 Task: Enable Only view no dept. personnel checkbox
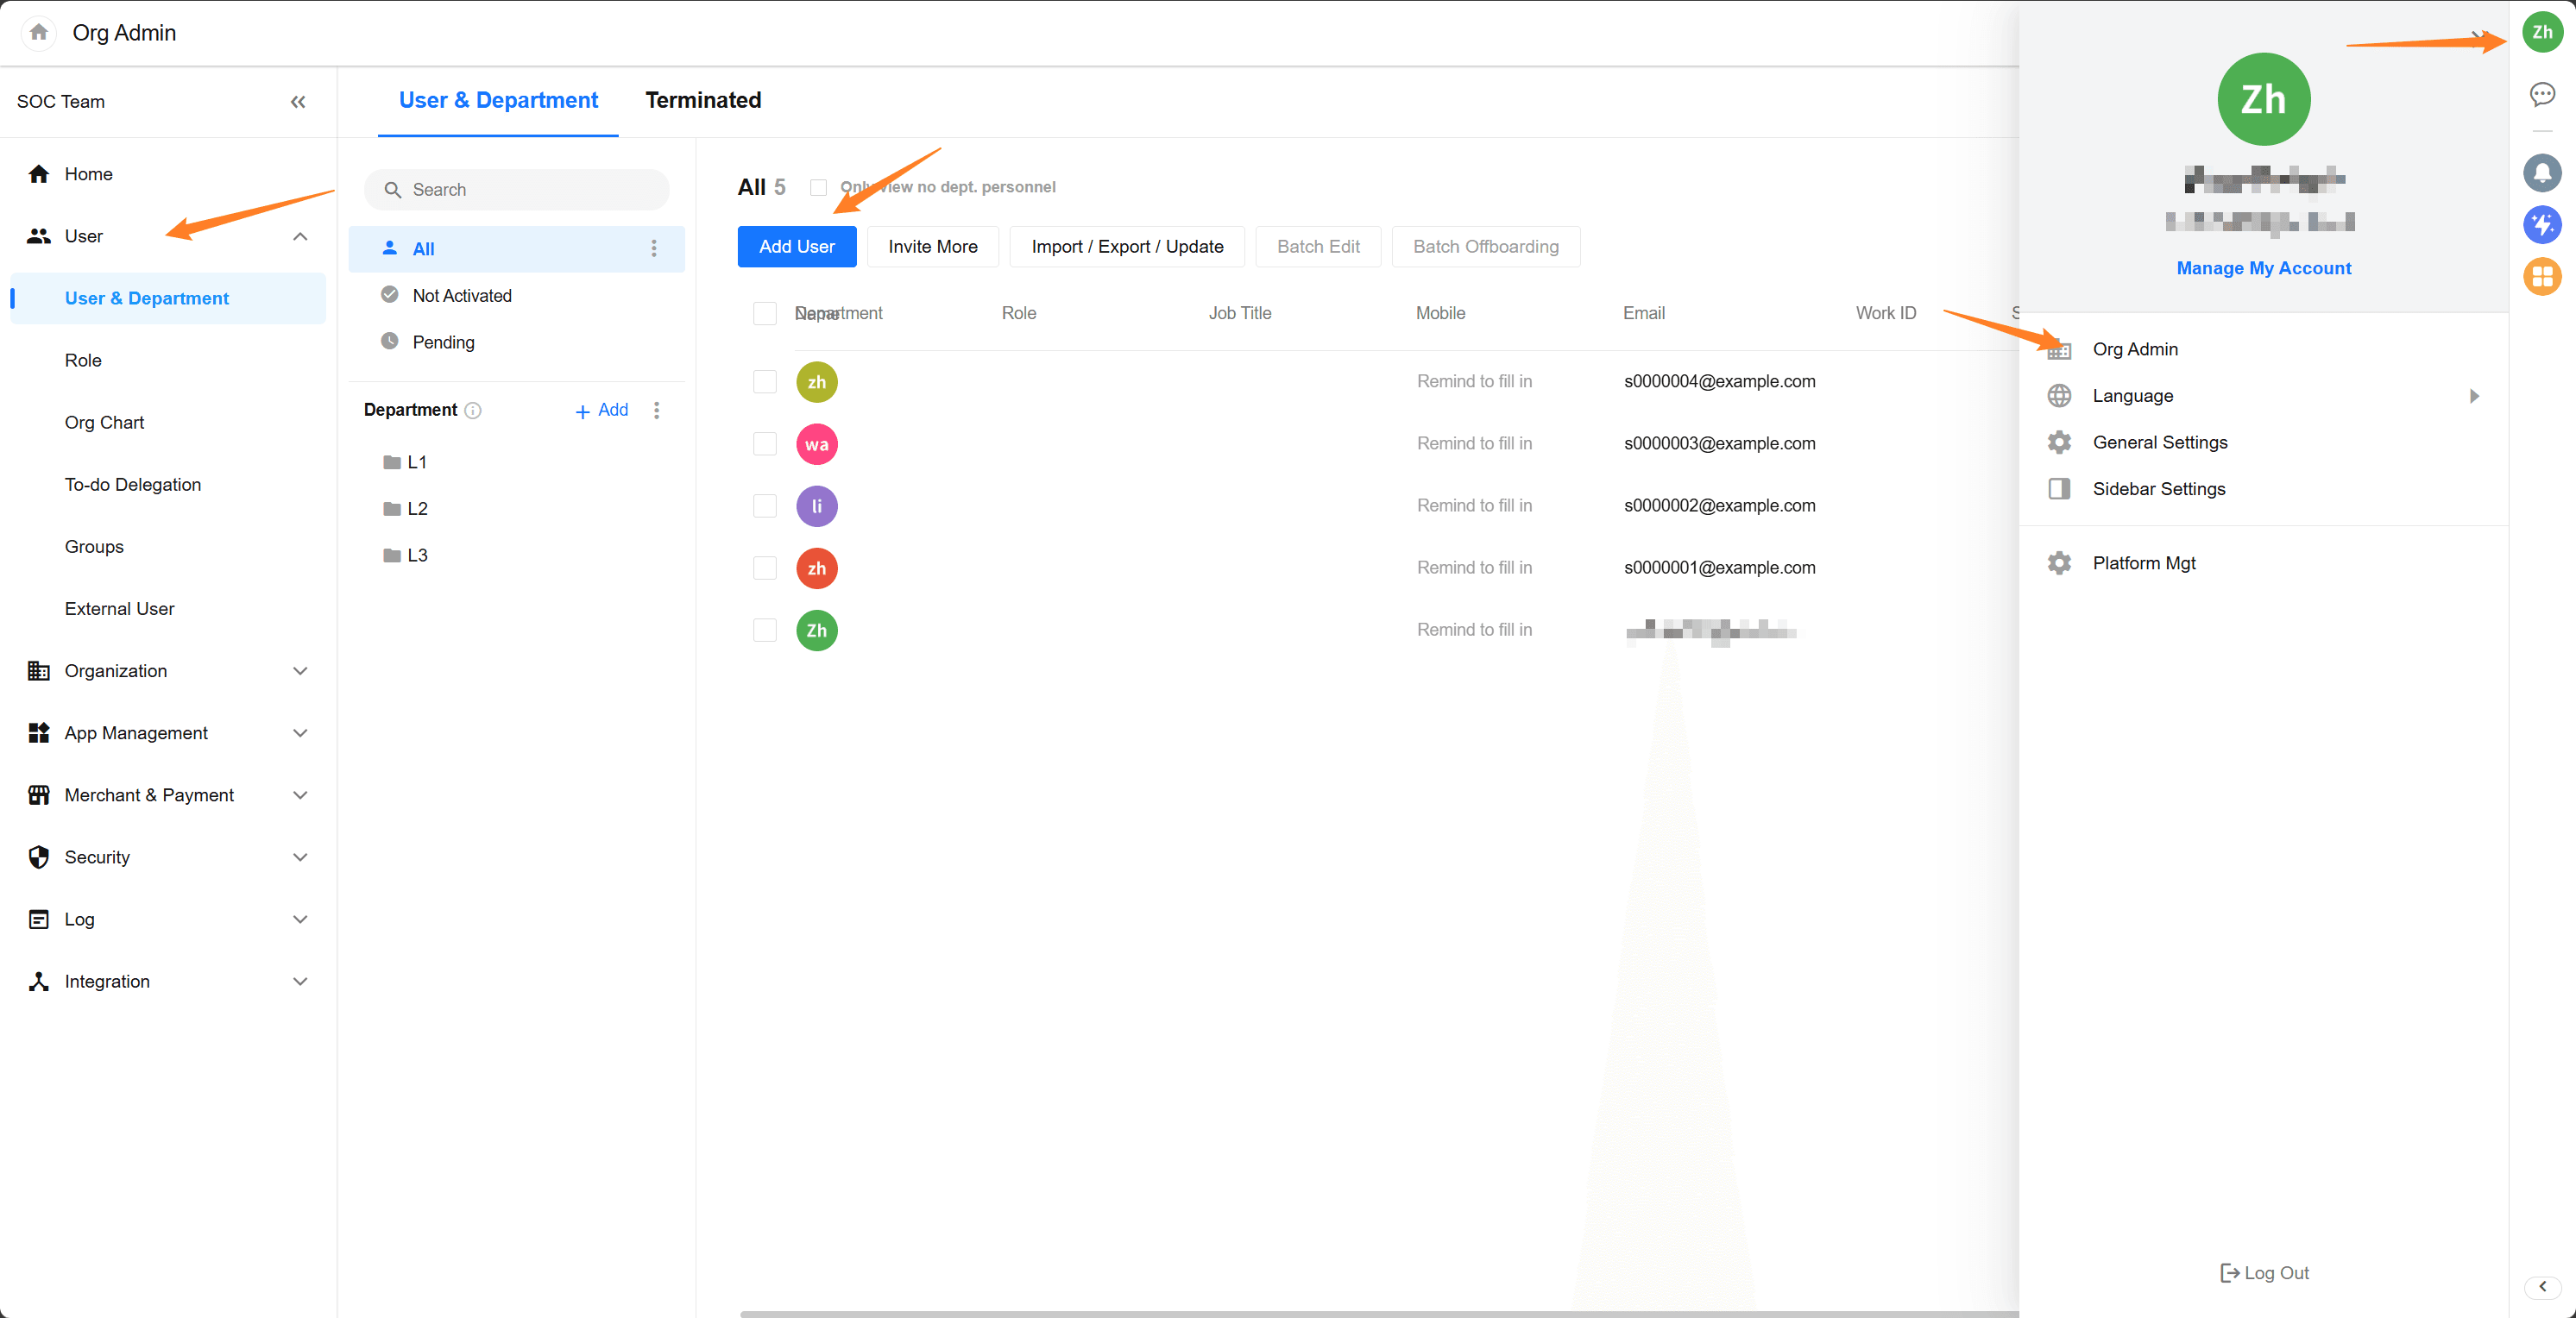click(818, 188)
